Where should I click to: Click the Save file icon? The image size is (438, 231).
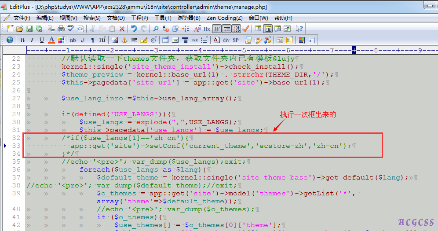(x=29, y=29)
